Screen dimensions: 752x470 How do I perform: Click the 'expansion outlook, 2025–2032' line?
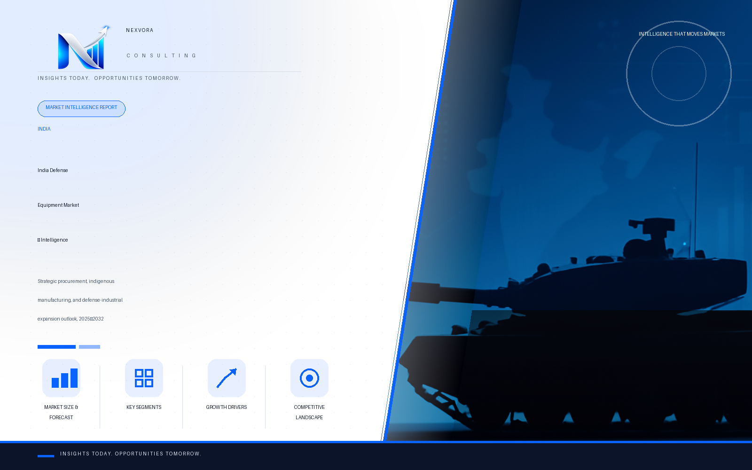[70, 319]
